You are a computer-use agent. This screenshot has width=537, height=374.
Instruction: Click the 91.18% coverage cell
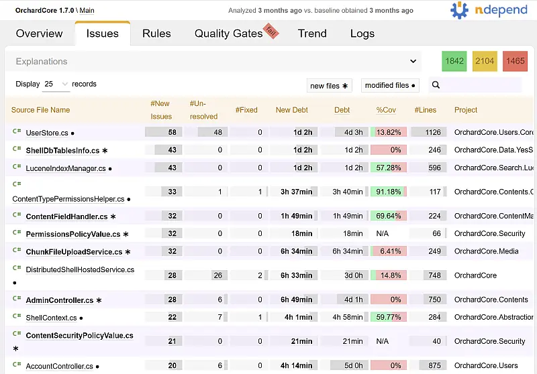[389, 192]
